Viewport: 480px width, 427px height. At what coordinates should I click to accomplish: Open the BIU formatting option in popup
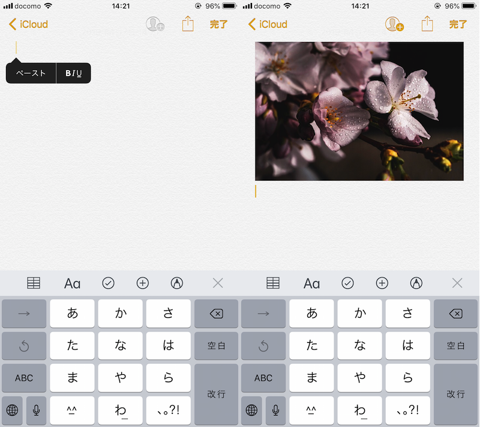pyautogui.click(x=73, y=73)
